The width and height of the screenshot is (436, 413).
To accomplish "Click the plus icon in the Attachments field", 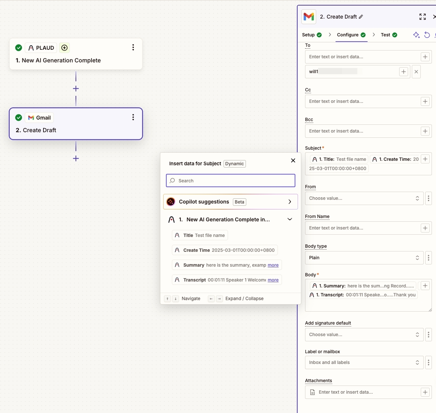I will tap(425, 392).
